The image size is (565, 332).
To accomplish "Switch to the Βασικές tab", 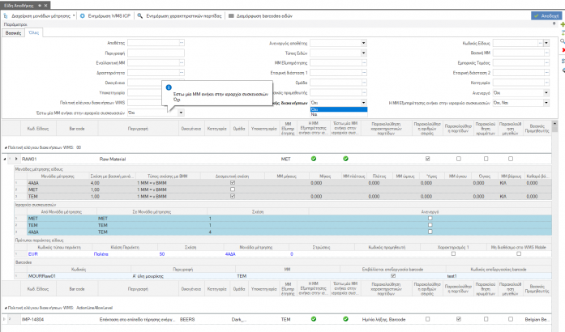I will (13, 32).
